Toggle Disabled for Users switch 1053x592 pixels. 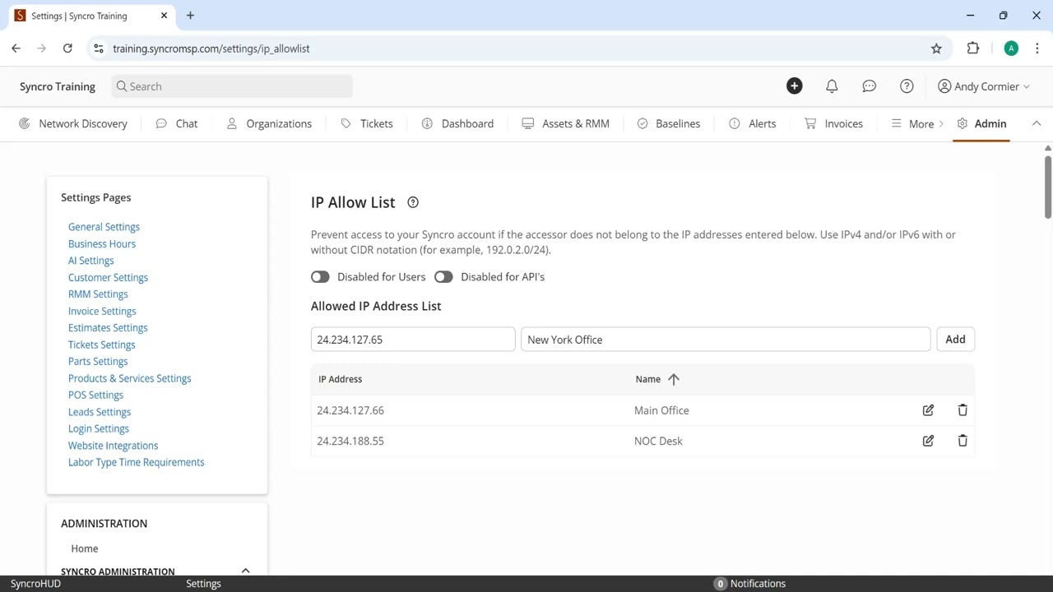click(x=320, y=277)
